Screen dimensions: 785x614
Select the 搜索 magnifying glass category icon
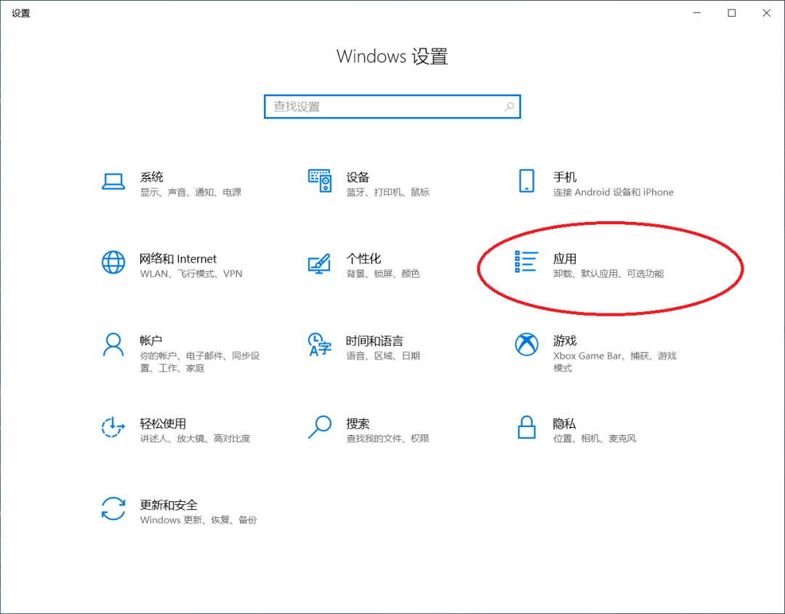[x=320, y=427]
